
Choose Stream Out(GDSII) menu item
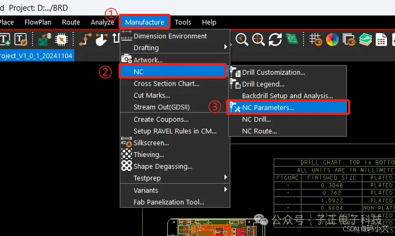coord(175,107)
